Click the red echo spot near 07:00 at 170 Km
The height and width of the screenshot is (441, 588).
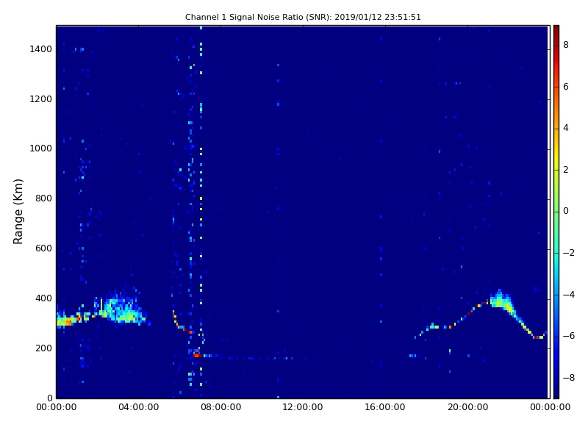tap(197, 355)
